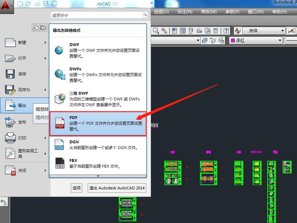Choose PDF export option

click(x=98, y=124)
